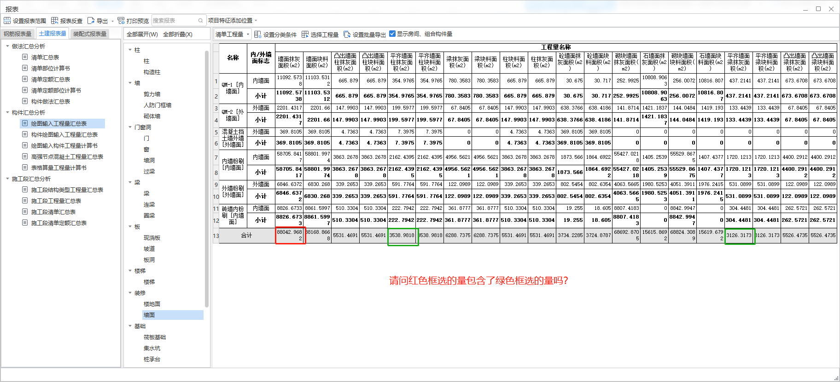This screenshot has height=382, width=840.
Task: Click the 合计 total row label
Action: coord(247,235)
